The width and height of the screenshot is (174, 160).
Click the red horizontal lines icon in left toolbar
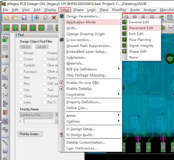pyautogui.click(x=5, y=112)
